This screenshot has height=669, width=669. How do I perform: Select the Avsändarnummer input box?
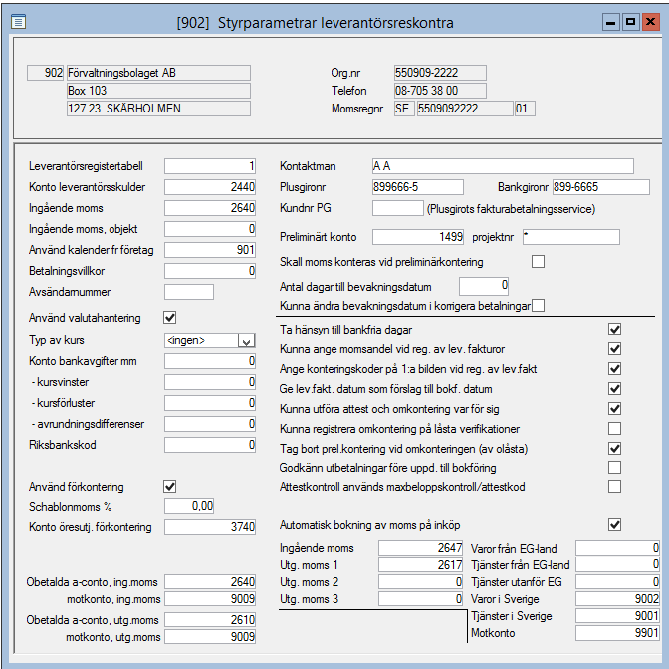coord(189,292)
